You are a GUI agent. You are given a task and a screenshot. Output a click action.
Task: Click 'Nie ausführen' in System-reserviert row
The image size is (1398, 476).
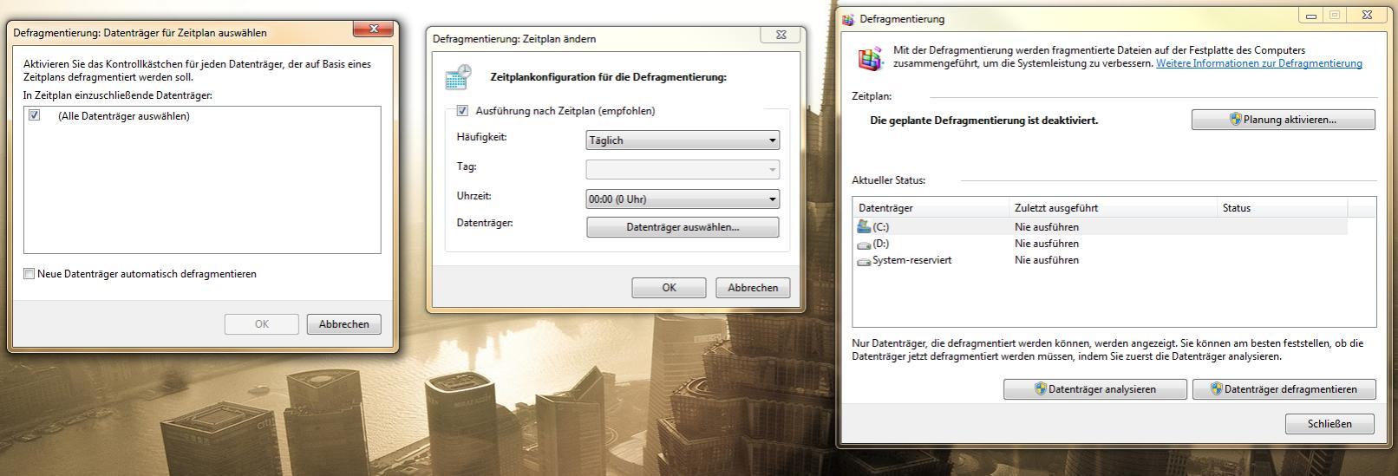click(x=1047, y=260)
